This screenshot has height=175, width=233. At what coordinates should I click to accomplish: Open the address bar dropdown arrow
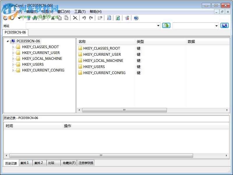coord(158,26)
